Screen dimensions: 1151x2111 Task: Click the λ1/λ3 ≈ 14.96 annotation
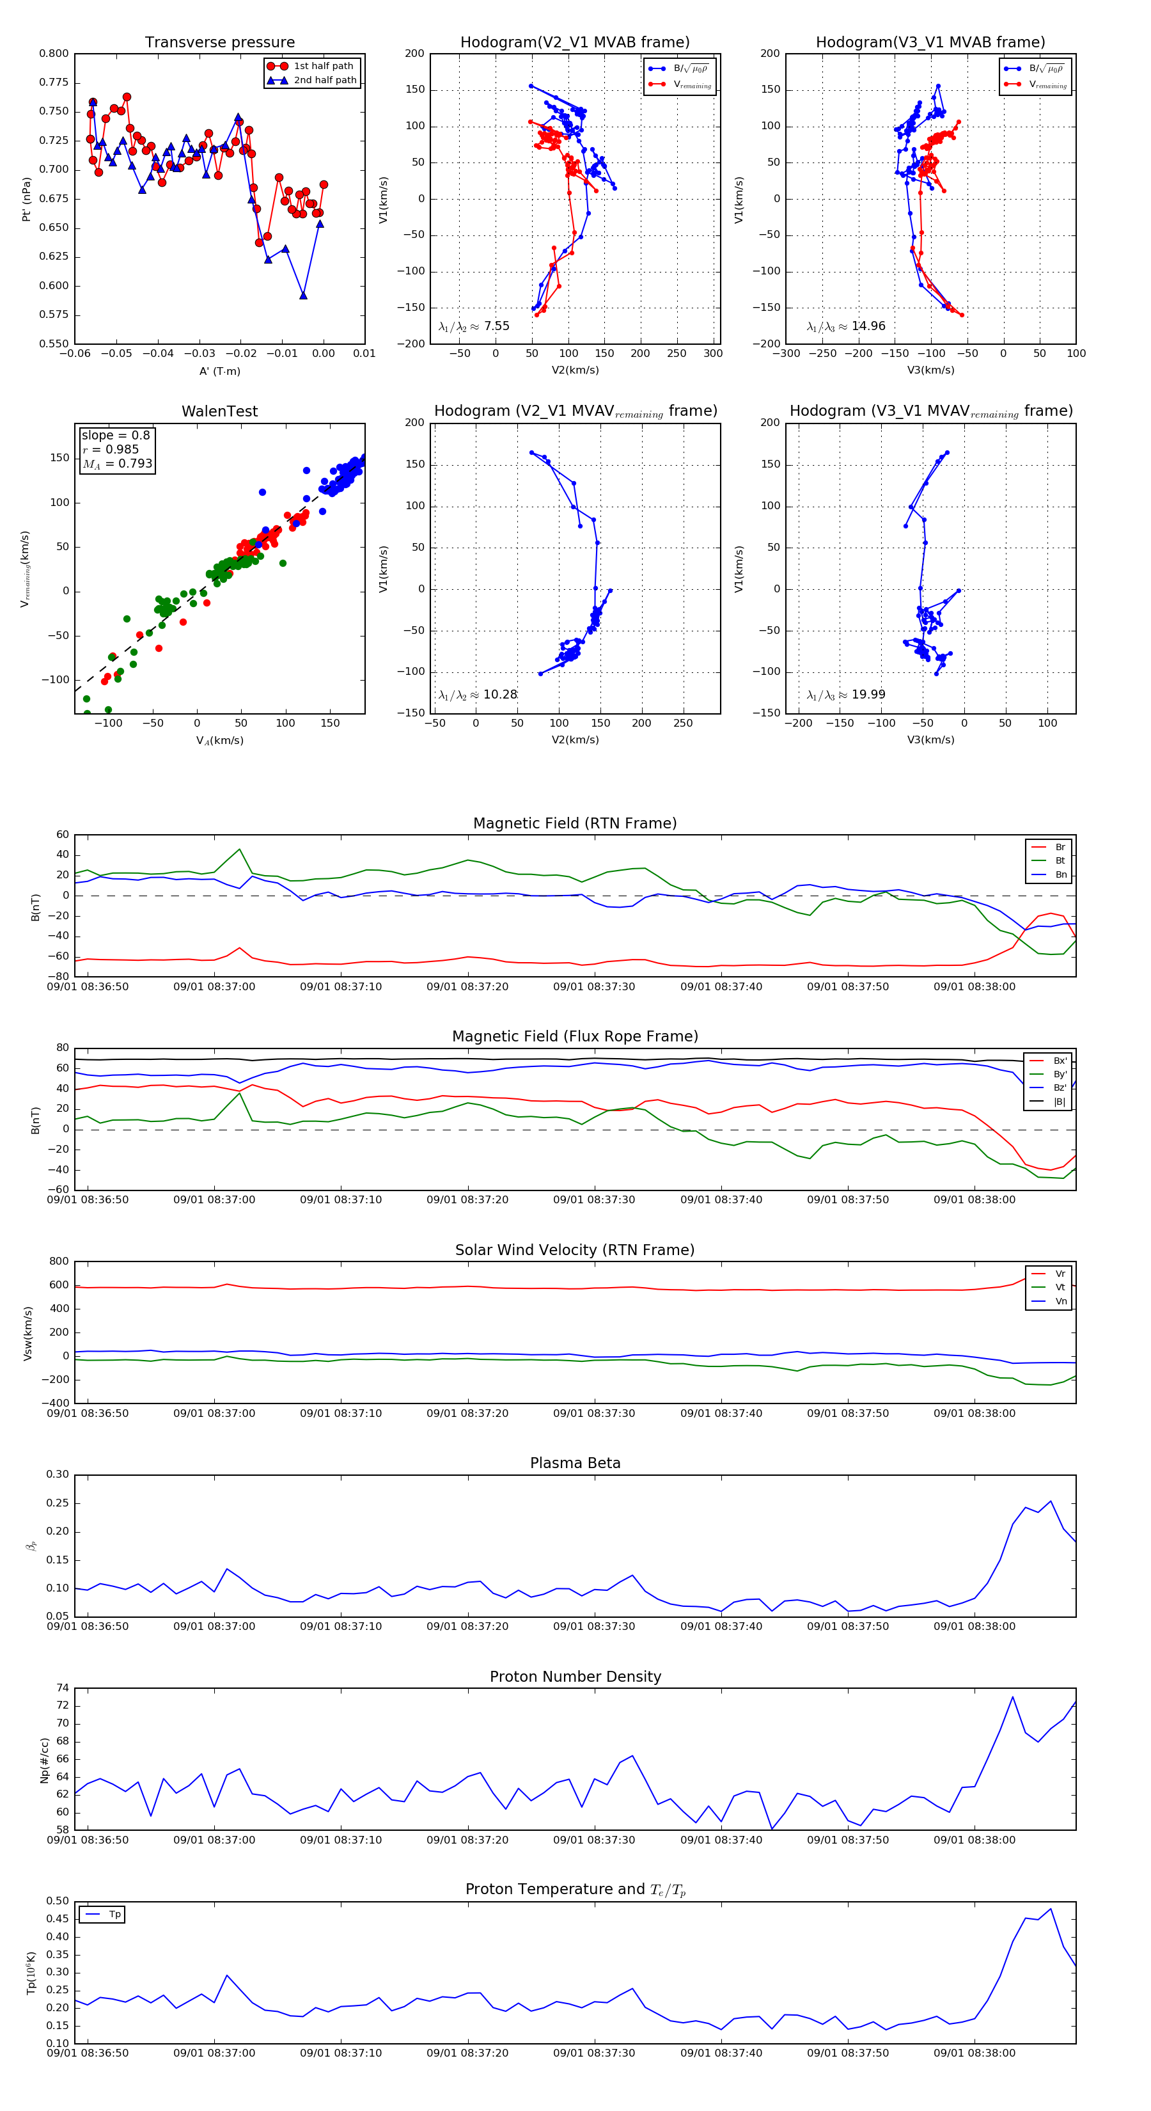(845, 326)
